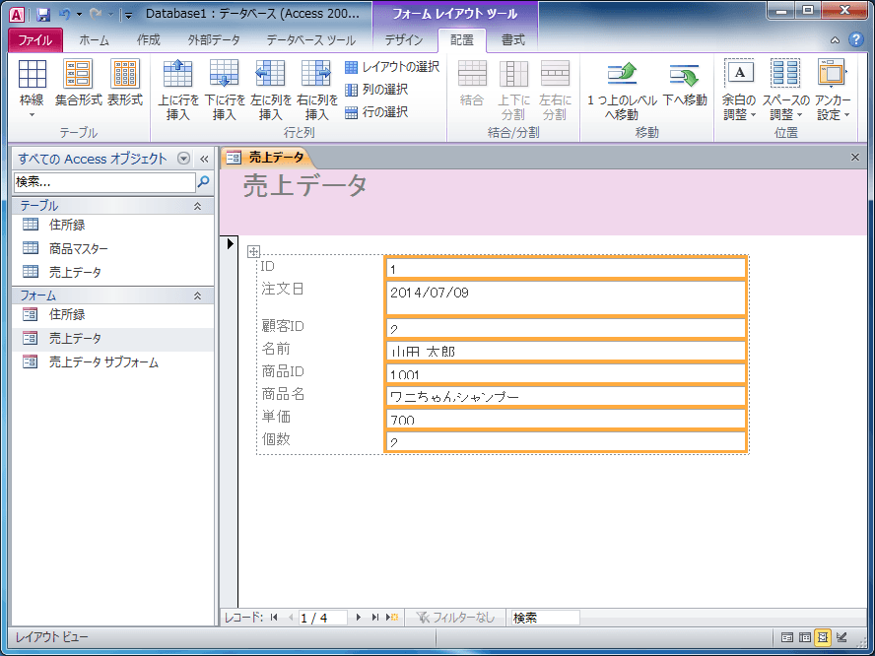Close the 売上データ form with X
The width and height of the screenshot is (875, 656).
[855, 158]
